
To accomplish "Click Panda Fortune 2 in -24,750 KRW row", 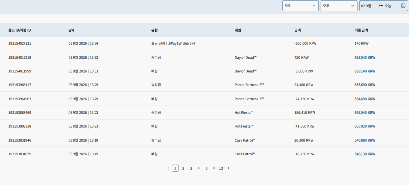I will [249, 99].
